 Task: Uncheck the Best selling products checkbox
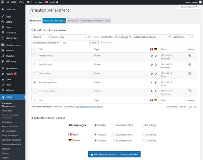pos(34,82)
